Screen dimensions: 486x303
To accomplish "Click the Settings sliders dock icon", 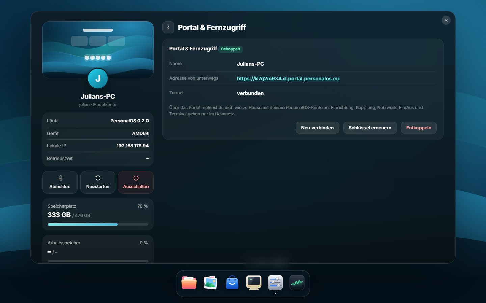I will point(275,283).
